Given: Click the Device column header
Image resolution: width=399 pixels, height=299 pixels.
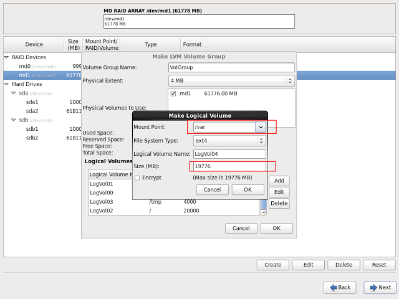Looking at the screenshot, I should click(x=34, y=45).
